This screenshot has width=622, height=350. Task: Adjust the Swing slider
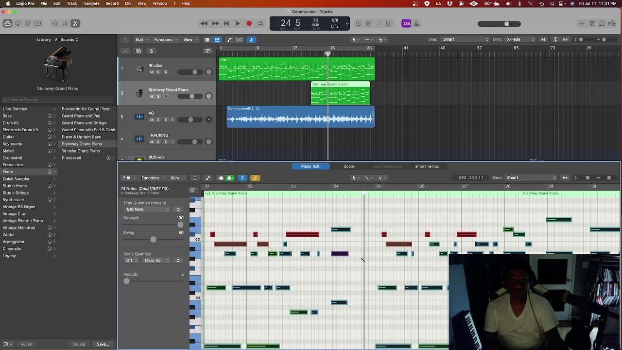pos(153,240)
